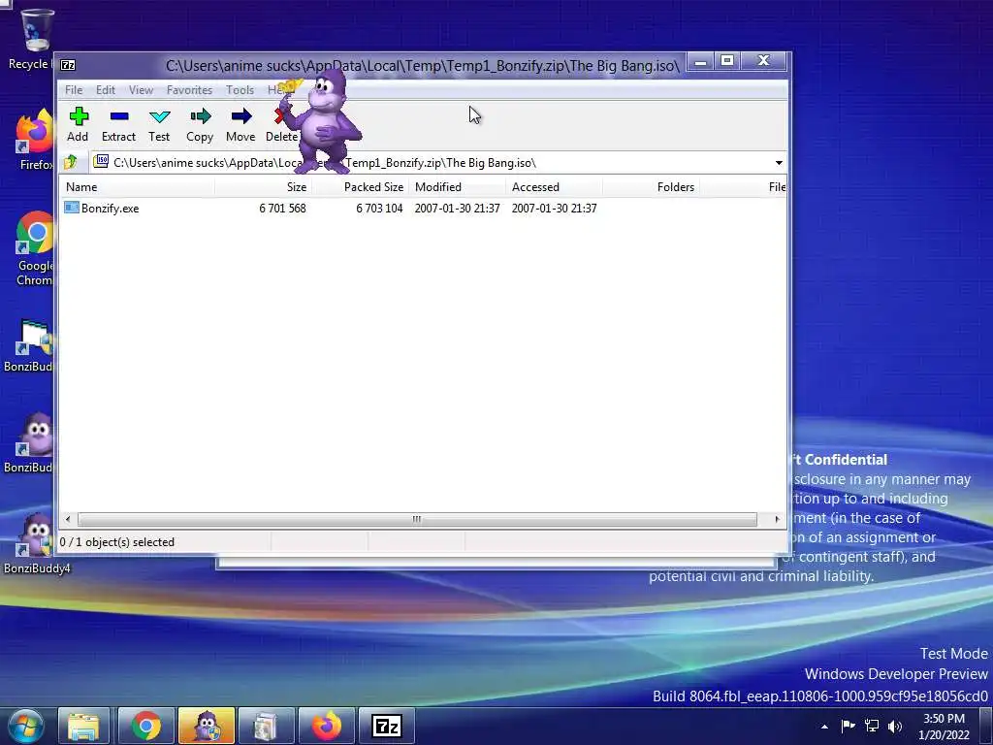Screen dimensions: 993x745
Task: Open Windows Explorer from the taskbar
Action: [x=83, y=726]
